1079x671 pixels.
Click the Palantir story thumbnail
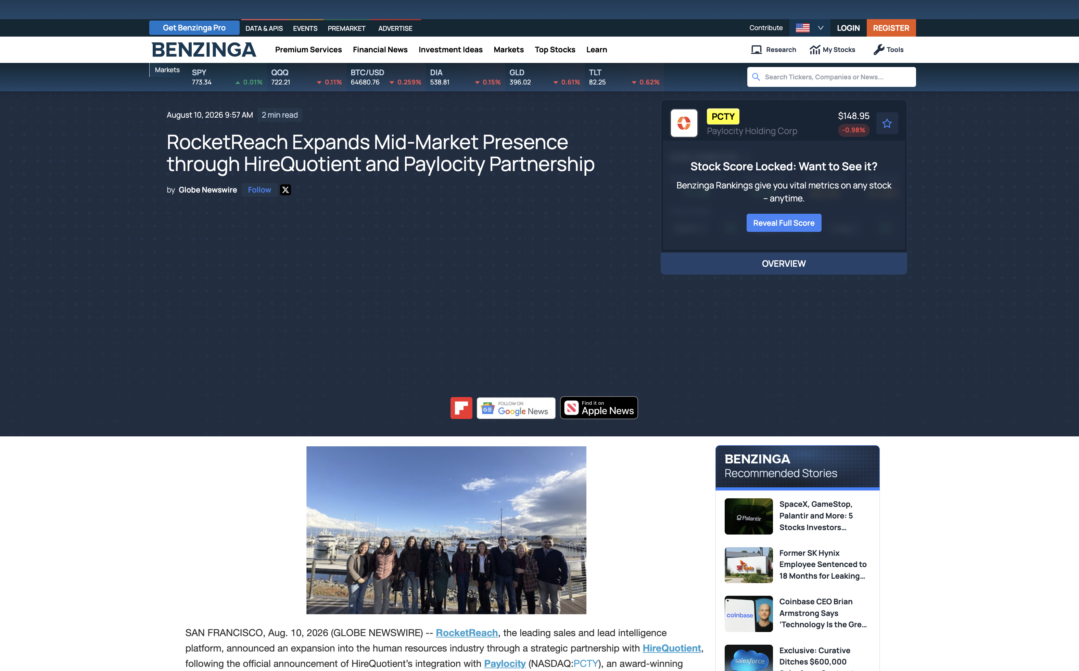click(749, 516)
